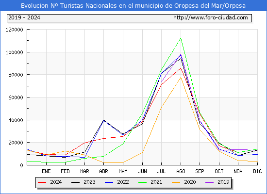This screenshot has height=194, width=267.
Task: Click the JUL month axis label
Action: coord(161,171)
